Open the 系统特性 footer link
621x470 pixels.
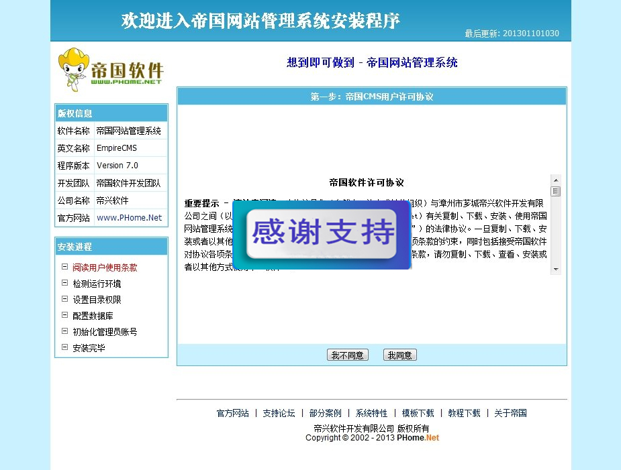pos(371,413)
